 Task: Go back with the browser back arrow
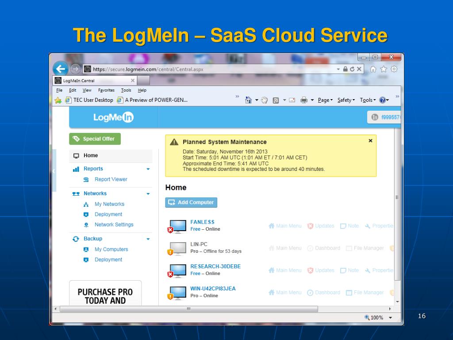pyautogui.click(x=60, y=69)
